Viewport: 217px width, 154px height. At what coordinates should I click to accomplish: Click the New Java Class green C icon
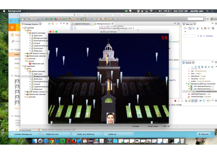coord(64,19)
